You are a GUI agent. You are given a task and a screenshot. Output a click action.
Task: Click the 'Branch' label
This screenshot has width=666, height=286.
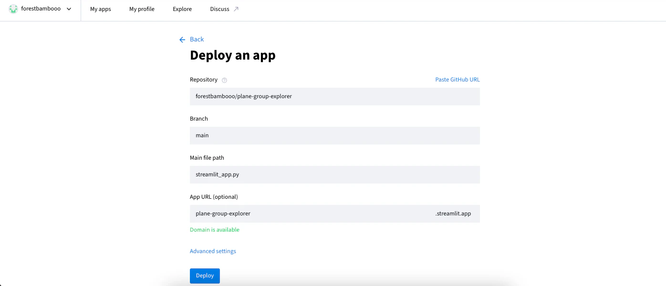point(199,119)
